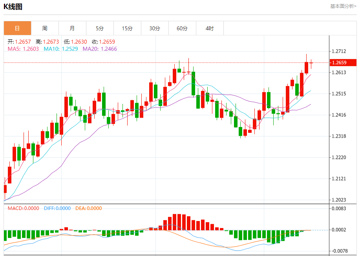The width and height of the screenshot is (360, 256).
Task: Click the DEA:0.0000 indicator label
Action: [x=89, y=208]
